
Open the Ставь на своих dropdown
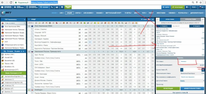[13, 23]
